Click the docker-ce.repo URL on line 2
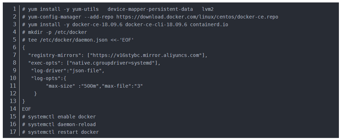The image size is (341, 139). click(x=197, y=17)
